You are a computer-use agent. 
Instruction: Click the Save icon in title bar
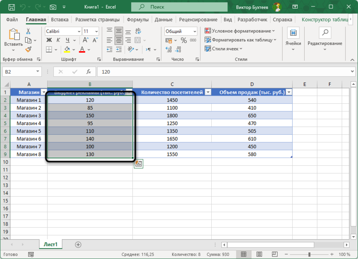coord(11,7)
